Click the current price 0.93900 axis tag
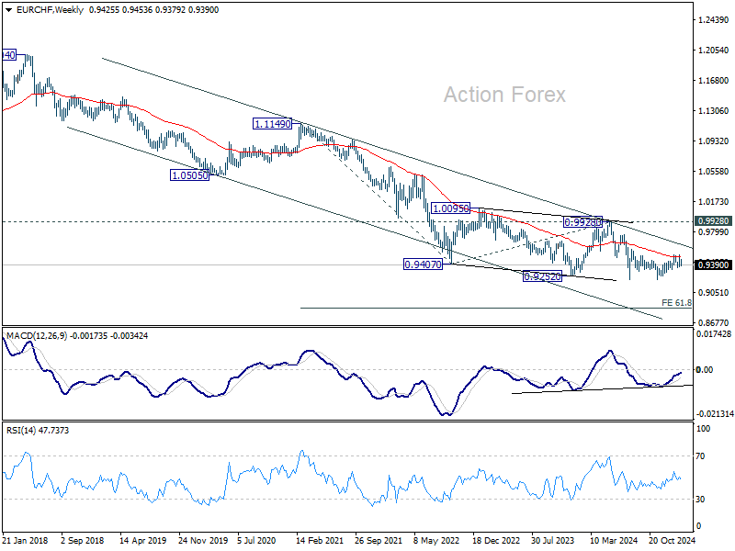This screenshot has height=551, width=735. (x=713, y=265)
